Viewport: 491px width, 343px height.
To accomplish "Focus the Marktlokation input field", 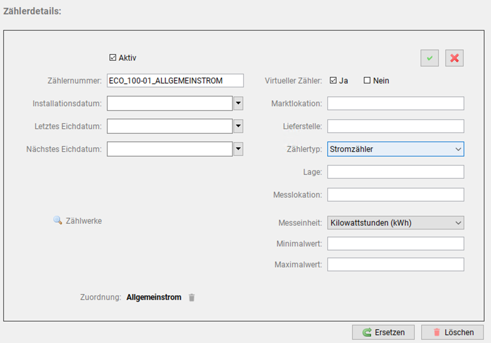I will point(395,103).
